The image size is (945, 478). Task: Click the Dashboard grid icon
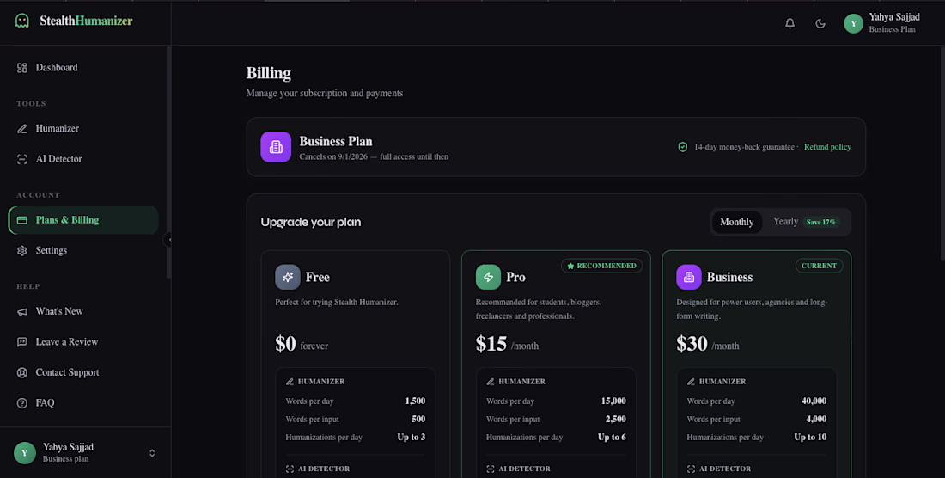click(22, 68)
